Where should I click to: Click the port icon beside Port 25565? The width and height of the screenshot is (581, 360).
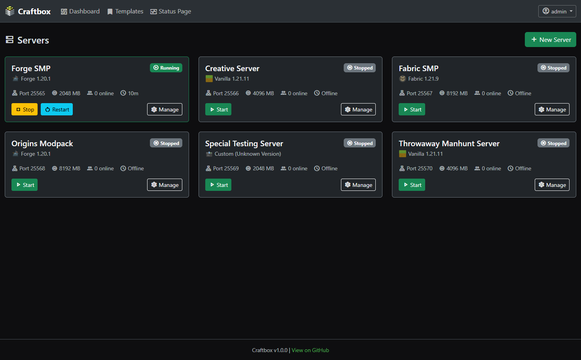(15, 93)
